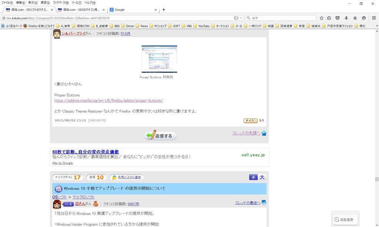
Task: Show more bookmarks overflow chevron
Action: point(377,26)
